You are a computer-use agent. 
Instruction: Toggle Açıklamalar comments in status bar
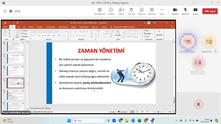(x=122, y=112)
